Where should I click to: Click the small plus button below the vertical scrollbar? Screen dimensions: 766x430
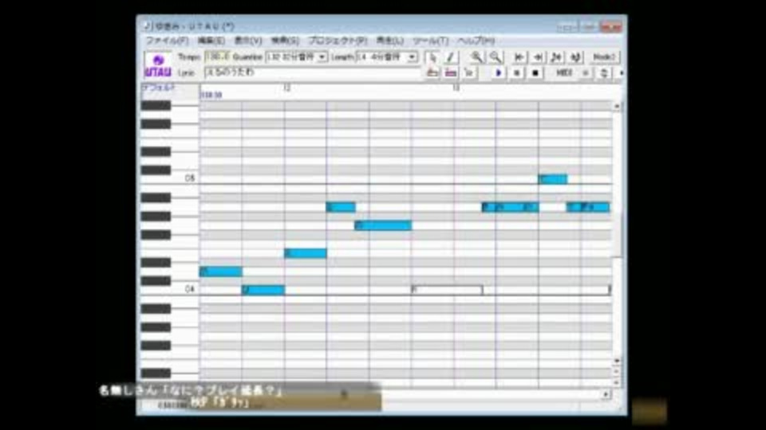click(617, 371)
